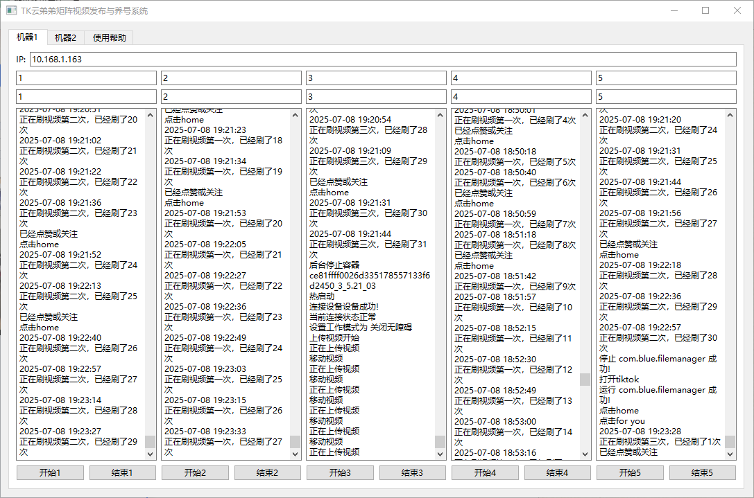The image size is (754, 498).
Task: Click log line 后台停止容器
Action: (x=334, y=265)
